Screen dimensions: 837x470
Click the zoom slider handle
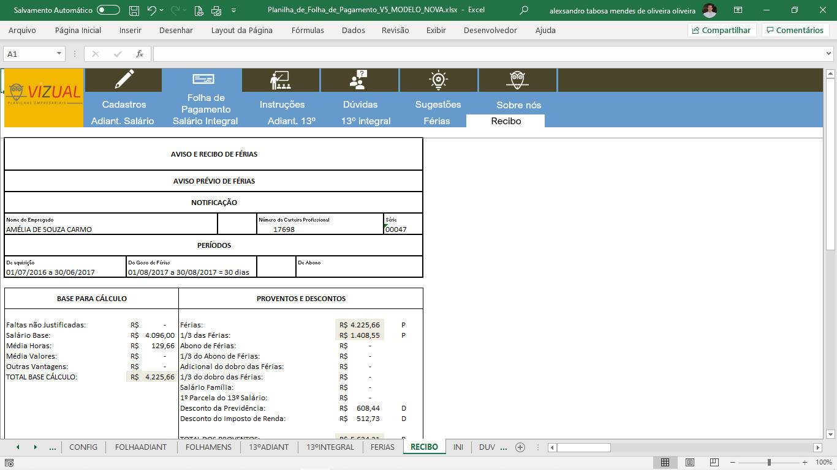(769, 463)
